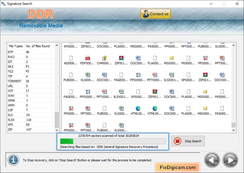Click the 'No. of files found' column header
The image size is (244, 173).
click(x=38, y=46)
